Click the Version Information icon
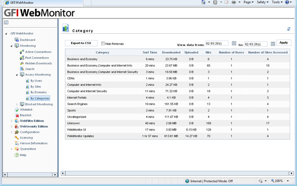The height and width of the screenshot is (186, 297). point(17,143)
